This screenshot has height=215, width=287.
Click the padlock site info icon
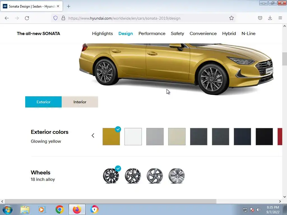[x=63, y=18]
